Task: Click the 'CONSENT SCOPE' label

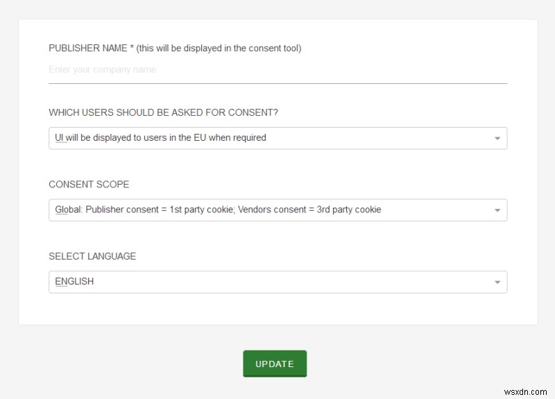Action: coord(89,185)
